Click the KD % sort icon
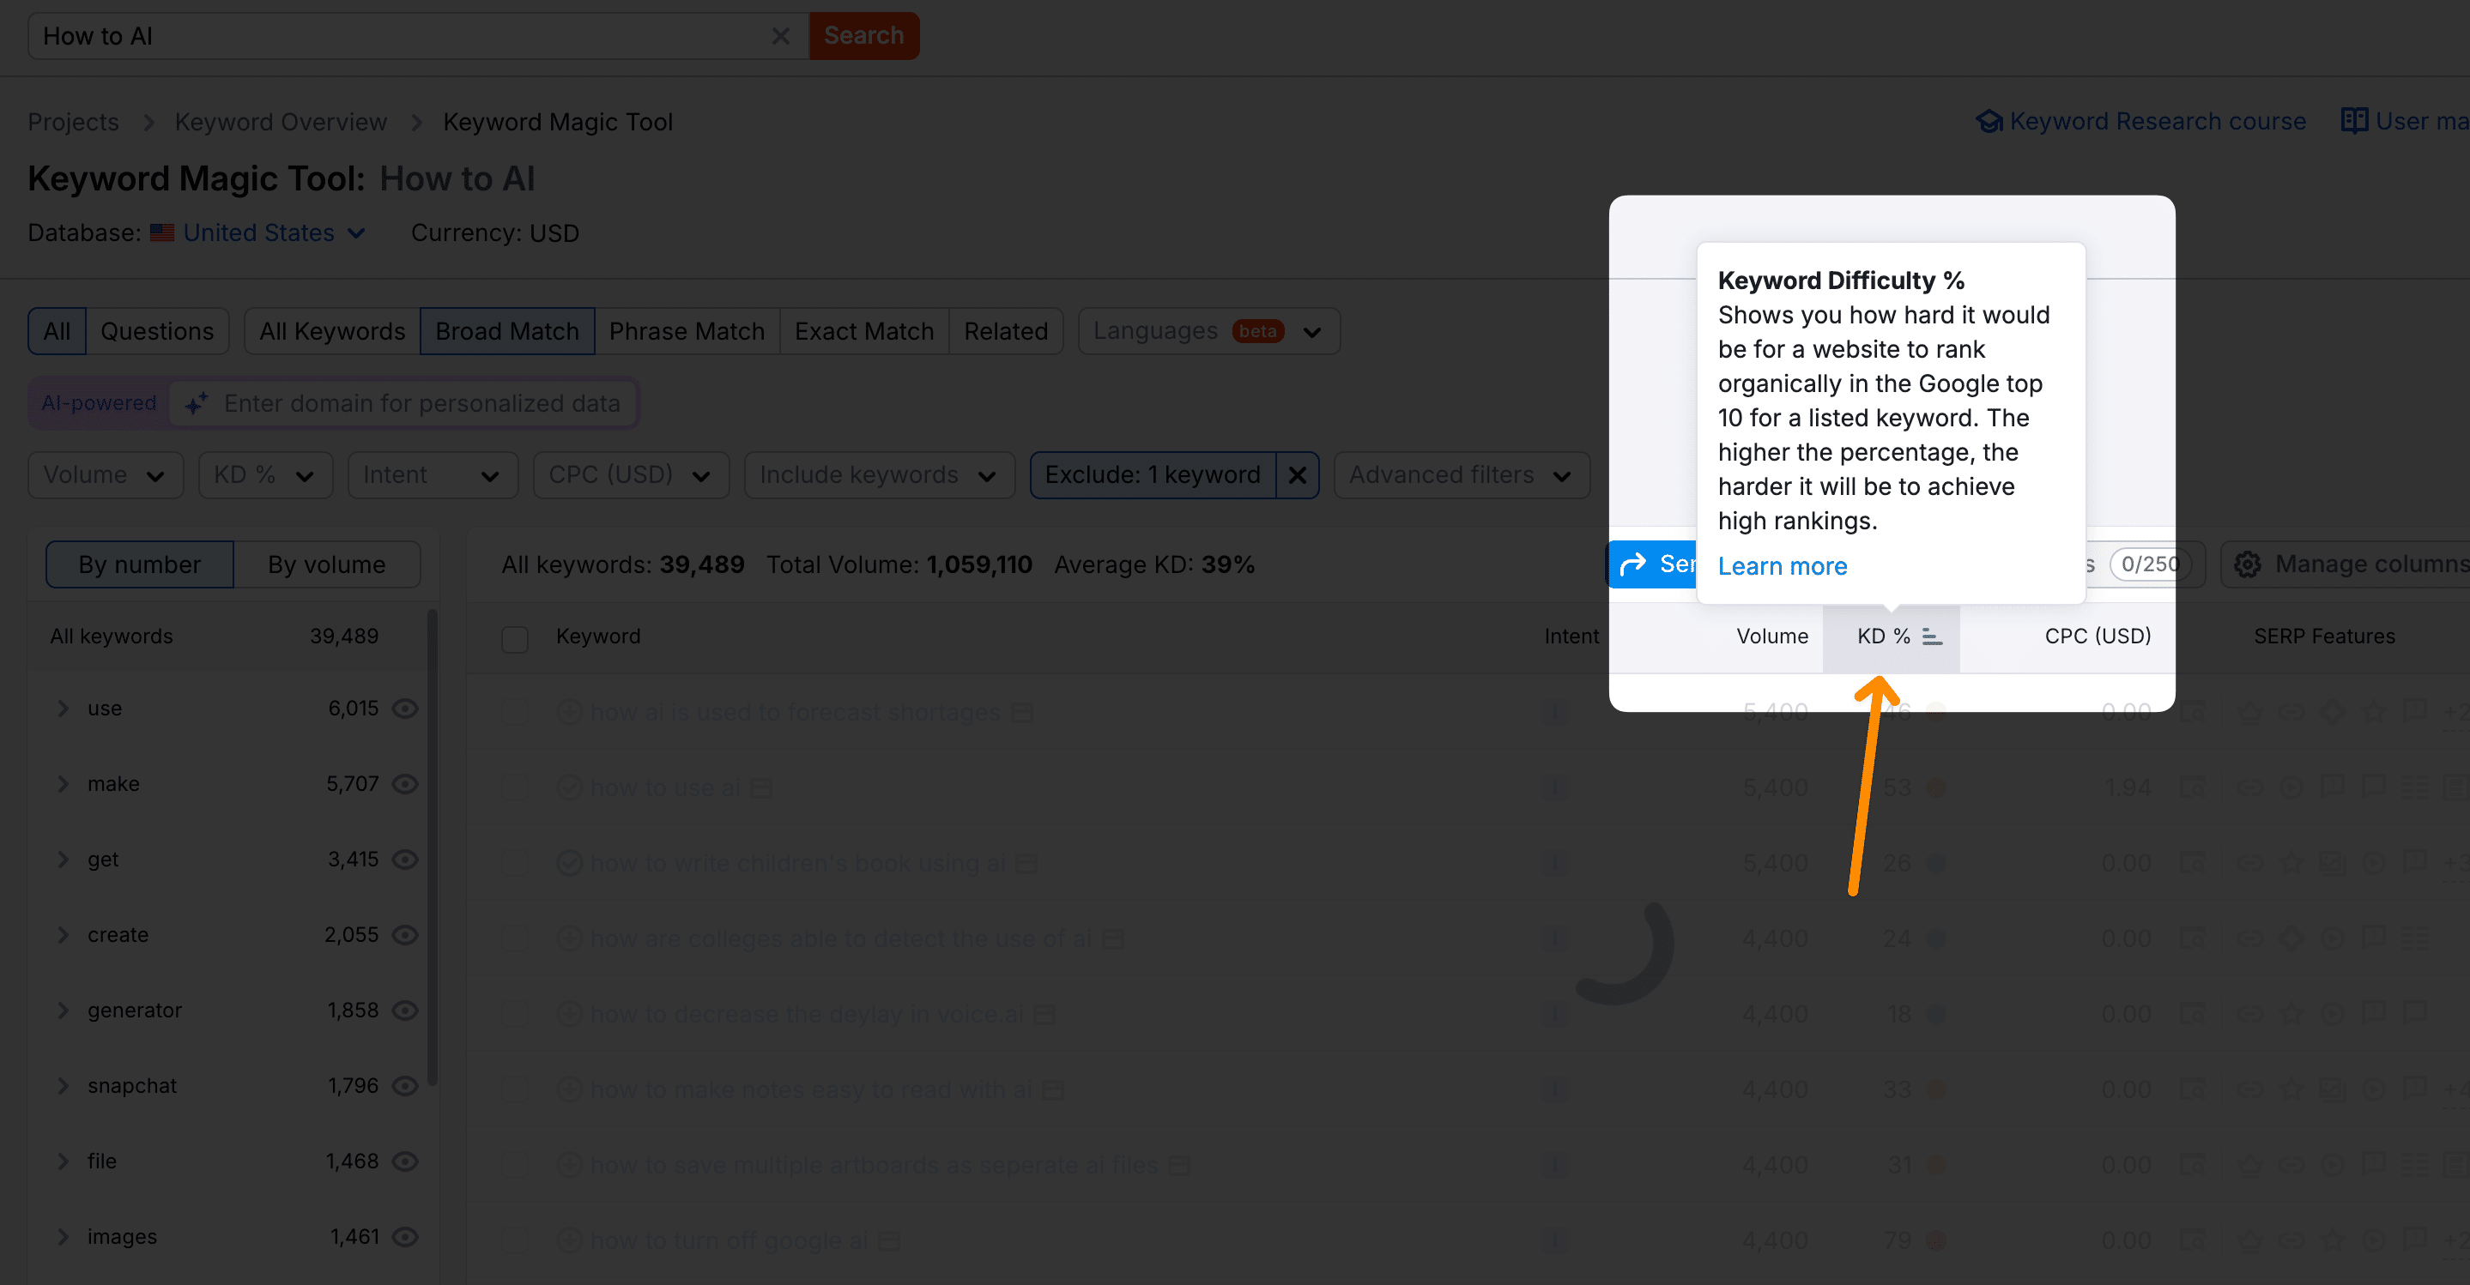2470x1285 pixels. pos(1929,635)
